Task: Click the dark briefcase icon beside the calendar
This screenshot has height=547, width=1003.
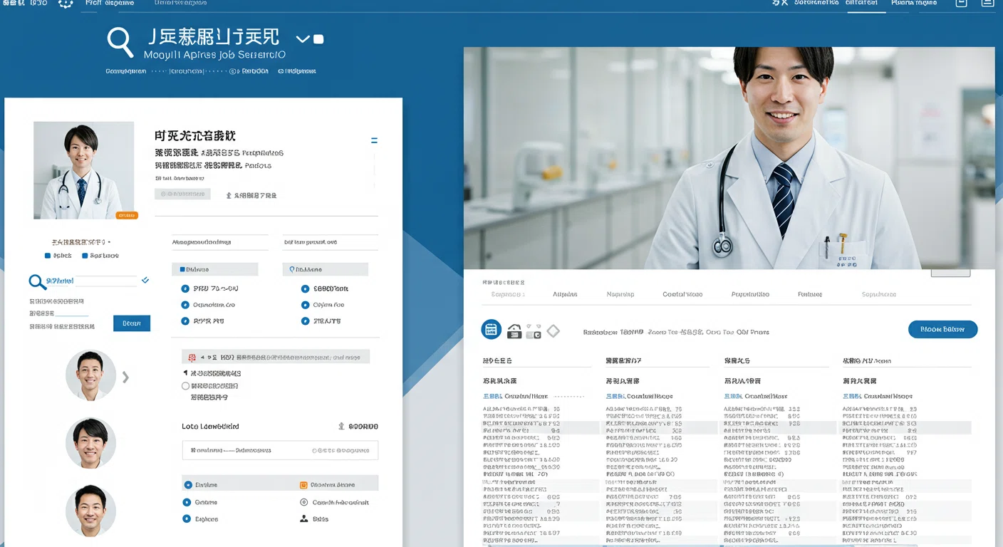Action: coord(514,331)
